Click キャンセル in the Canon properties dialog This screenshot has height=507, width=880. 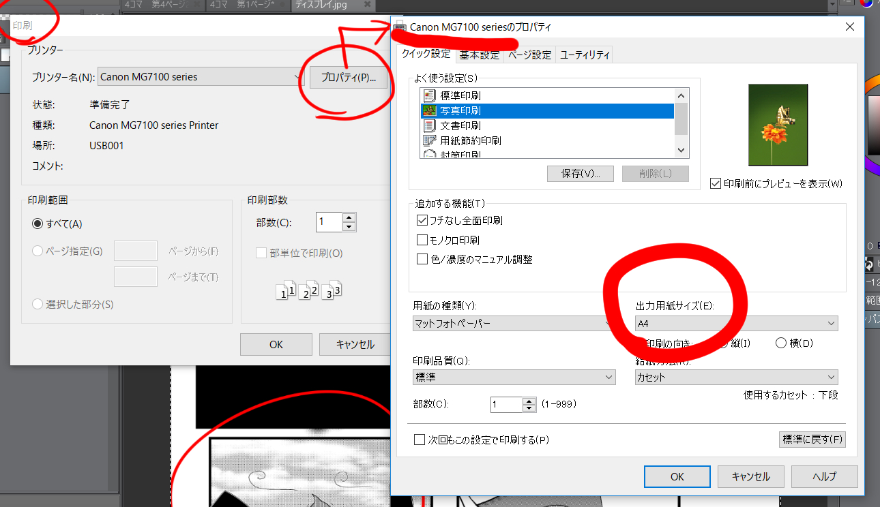(x=750, y=477)
